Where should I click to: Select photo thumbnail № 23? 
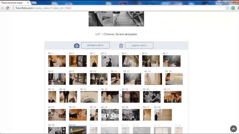tap(78, 115)
